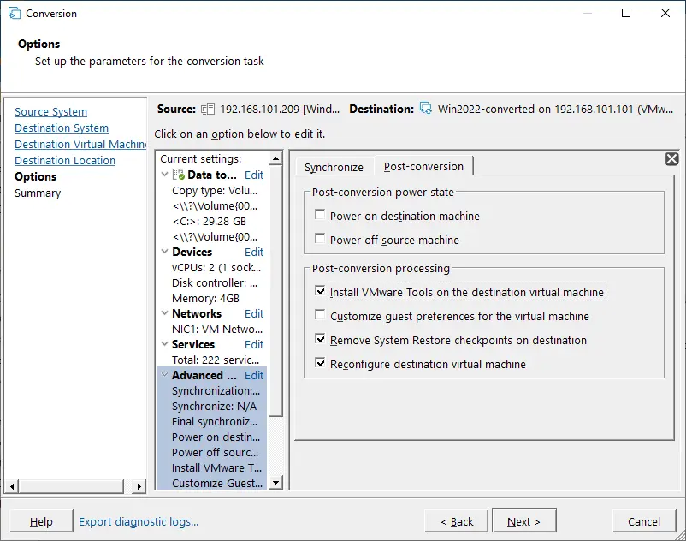This screenshot has width=686, height=541.
Task: Select the Customize Guest... row
Action: pyautogui.click(x=217, y=484)
